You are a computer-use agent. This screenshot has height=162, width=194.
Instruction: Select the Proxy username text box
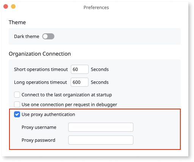[101, 127]
